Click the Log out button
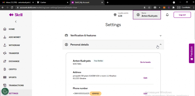The height and width of the screenshot is (96, 195). tap(182, 15)
